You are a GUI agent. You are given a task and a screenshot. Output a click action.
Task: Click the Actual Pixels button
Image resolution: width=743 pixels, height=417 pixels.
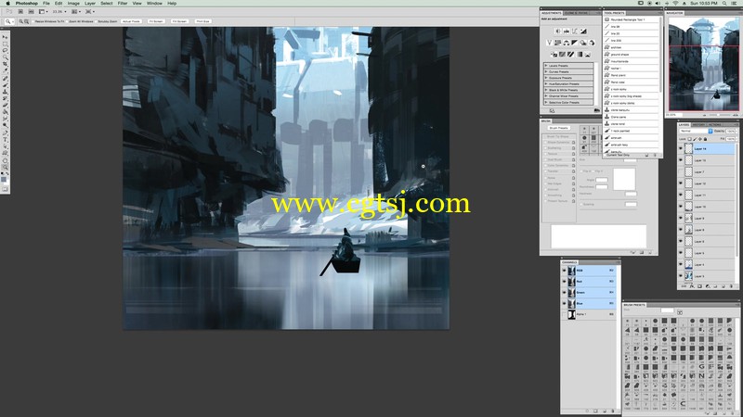[x=131, y=21]
